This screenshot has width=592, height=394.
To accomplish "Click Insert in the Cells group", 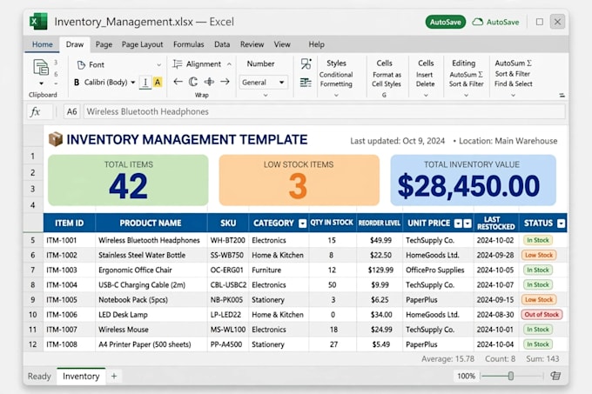I will coord(424,75).
